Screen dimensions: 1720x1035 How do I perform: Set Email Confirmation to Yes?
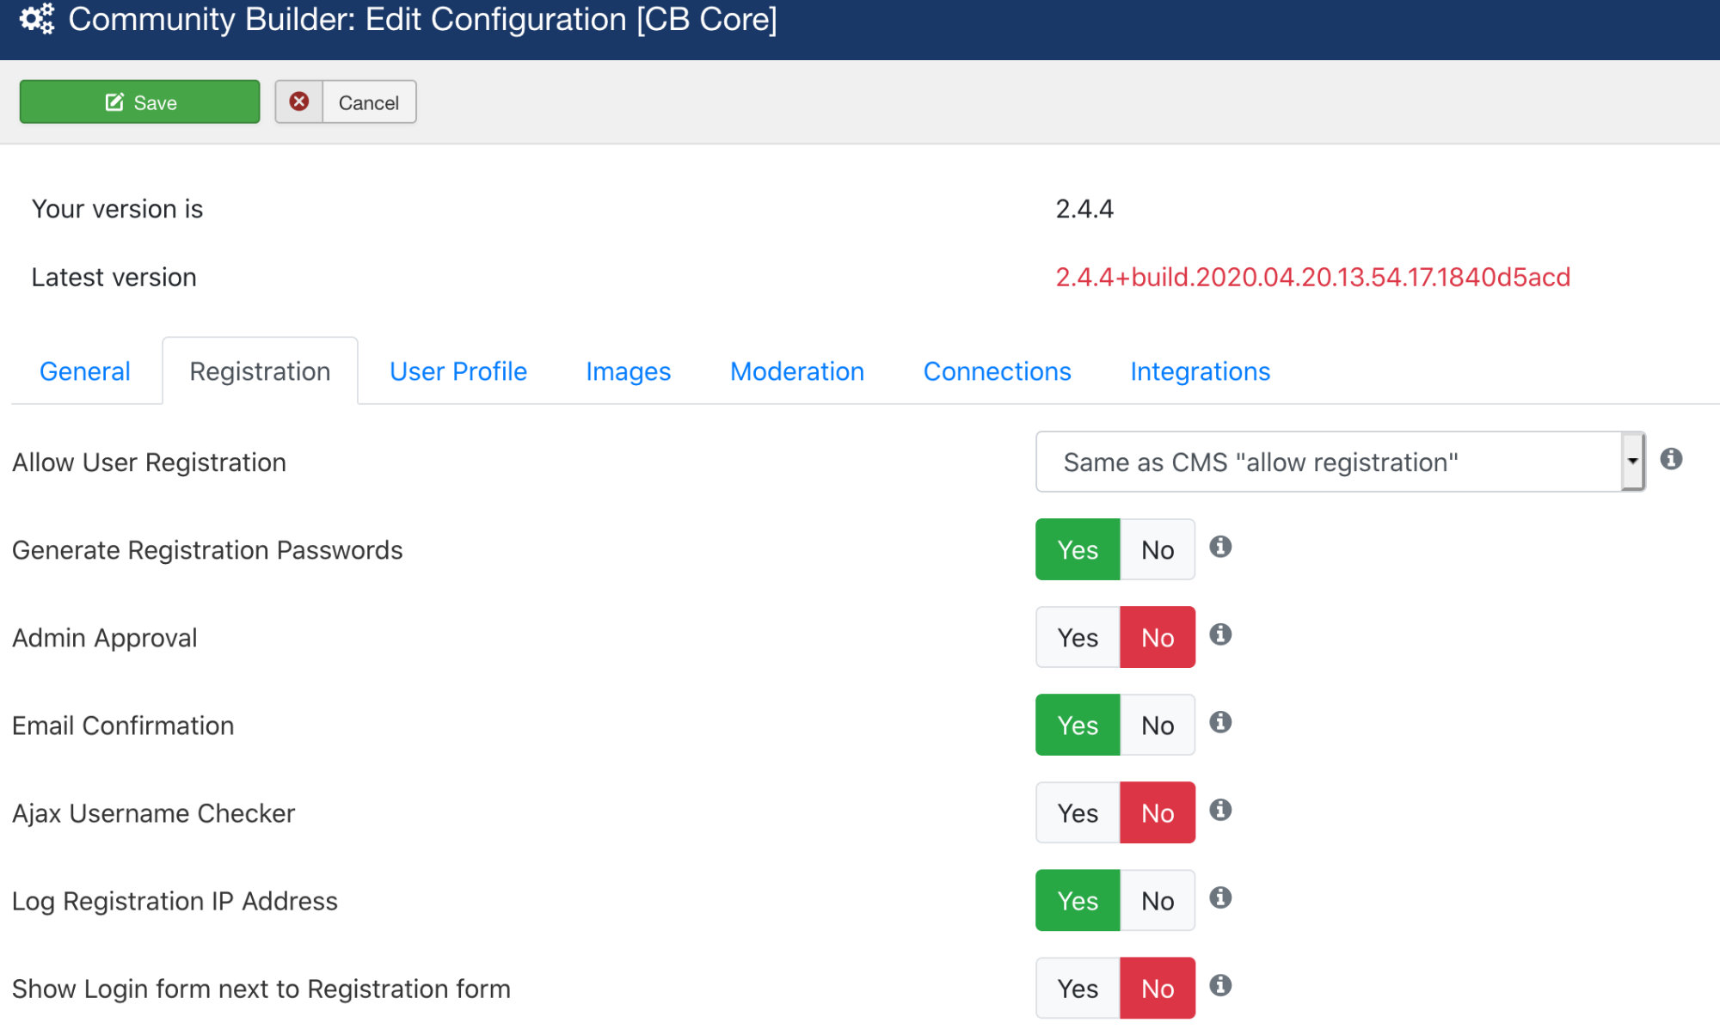coord(1078,725)
